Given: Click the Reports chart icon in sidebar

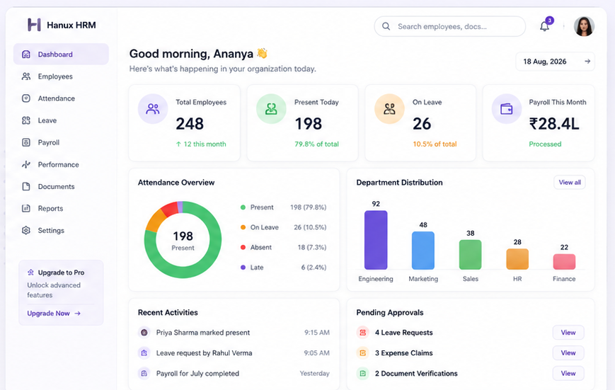Looking at the screenshot, I should (x=26, y=208).
